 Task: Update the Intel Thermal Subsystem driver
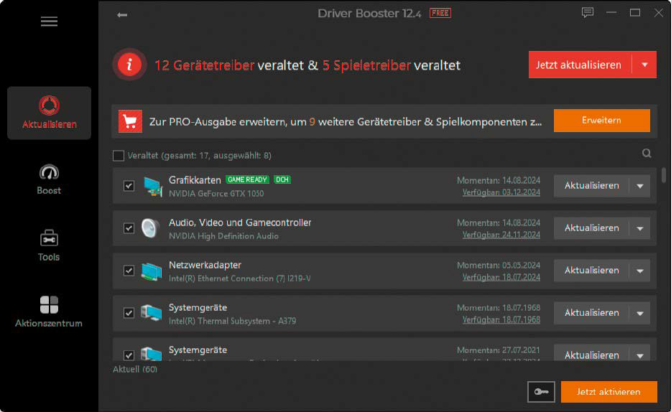(591, 313)
